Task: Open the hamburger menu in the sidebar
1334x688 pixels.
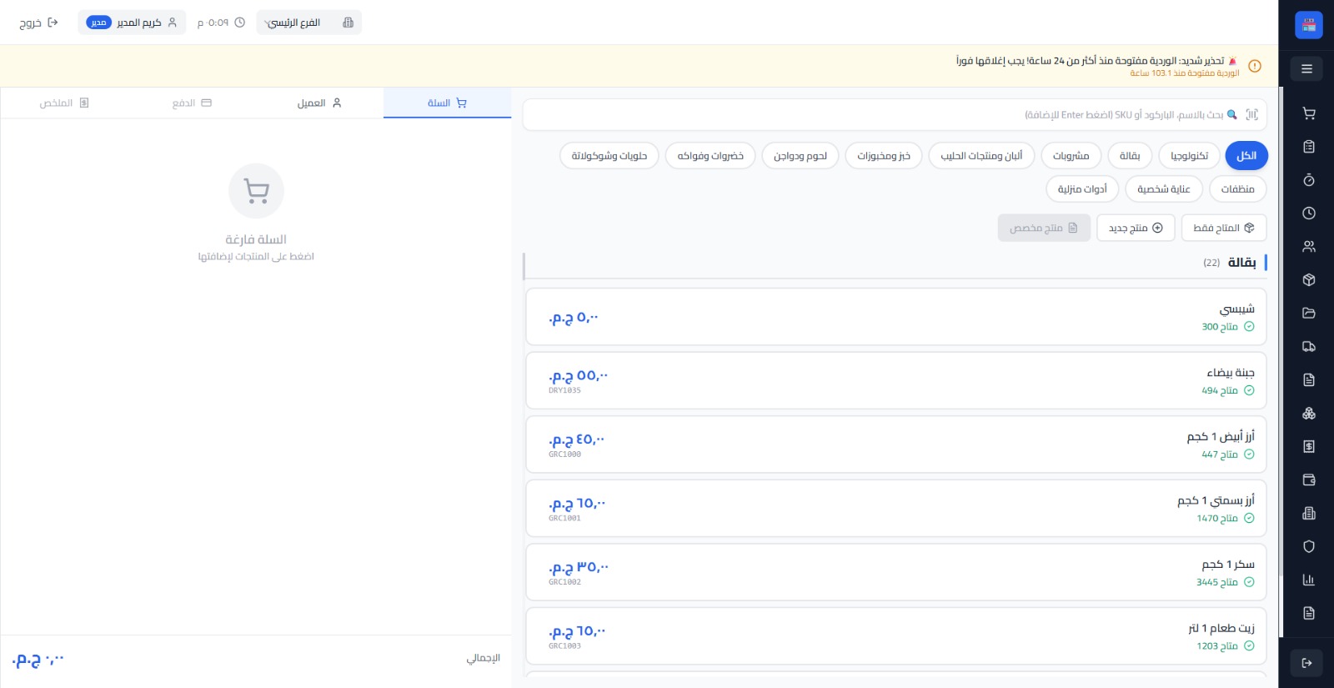Action: click(x=1306, y=68)
